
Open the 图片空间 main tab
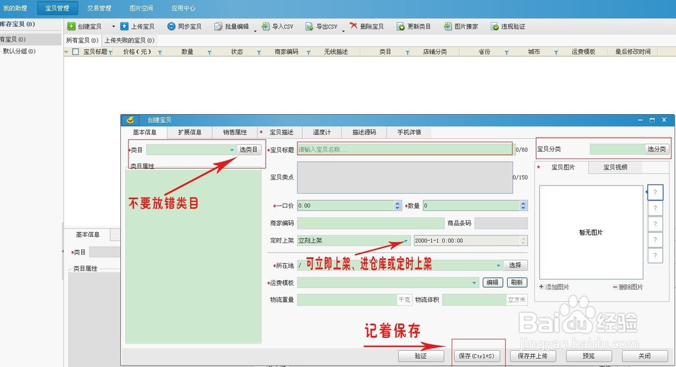coord(141,8)
